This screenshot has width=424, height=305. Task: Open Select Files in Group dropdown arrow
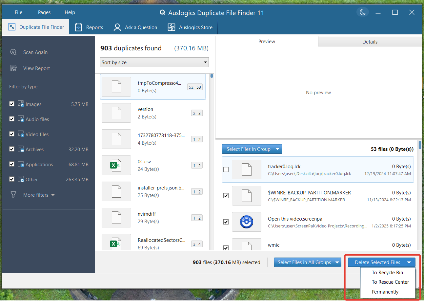[278, 149]
